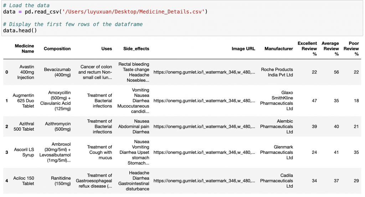Open the image URL in the Azithral row
The width and height of the screenshot is (365, 197).
[204, 126]
